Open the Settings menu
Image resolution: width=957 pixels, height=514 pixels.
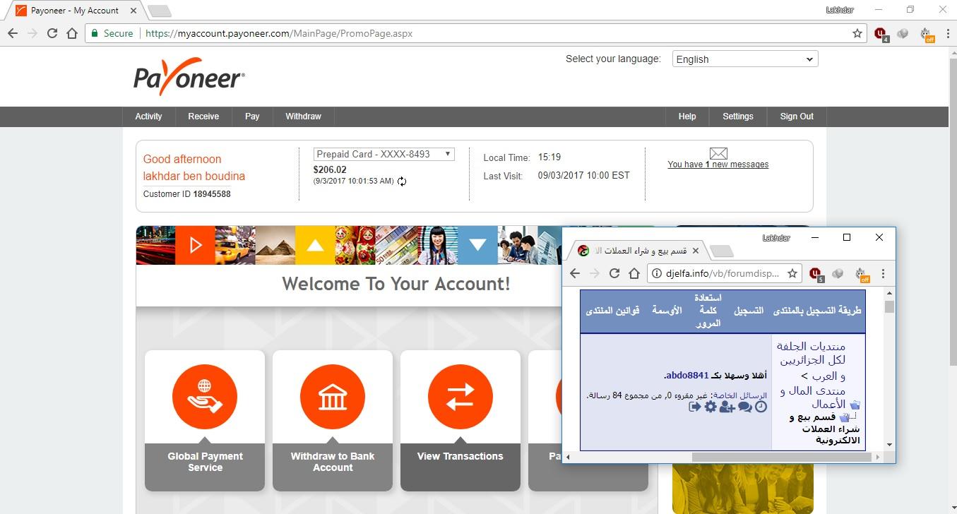click(x=738, y=116)
